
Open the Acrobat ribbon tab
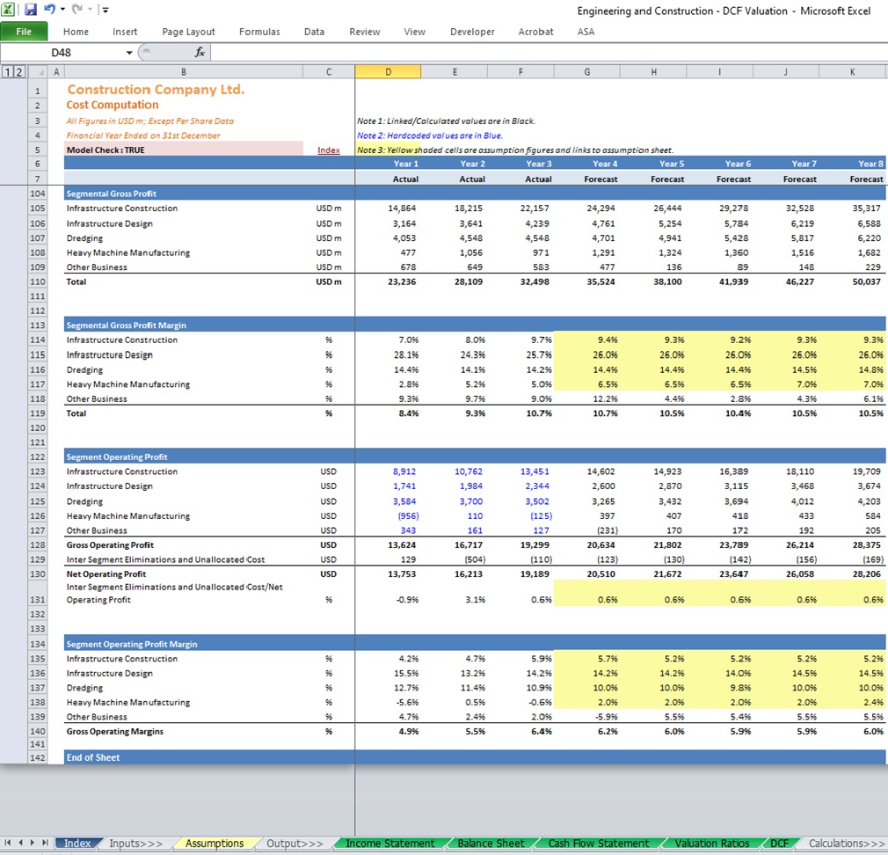point(535,32)
